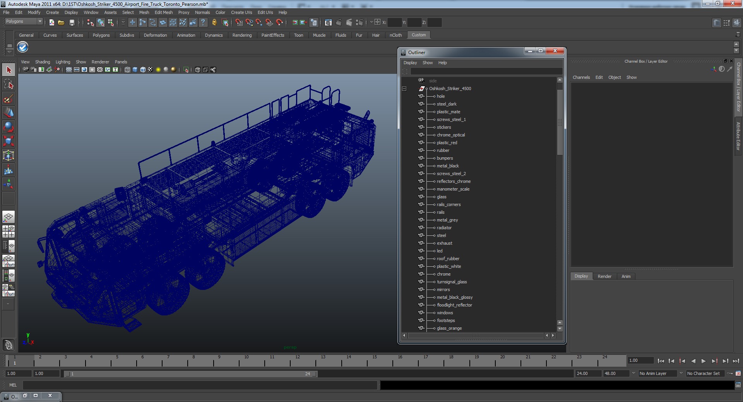Enable snap to grids magnet icon
Screen dimensions: 743x402
point(239,22)
